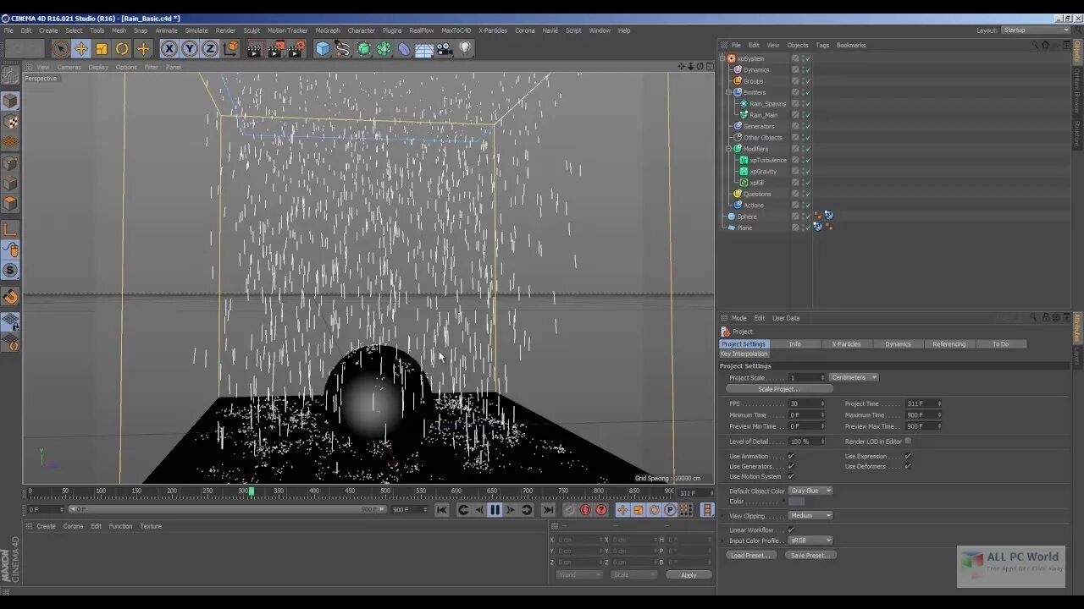Click the Save Preset button
This screenshot has width=1084, height=609.
tap(810, 556)
